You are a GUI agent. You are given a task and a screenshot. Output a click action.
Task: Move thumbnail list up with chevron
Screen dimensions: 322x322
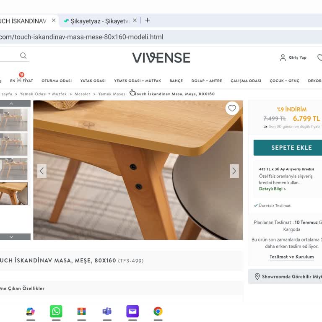coord(11,104)
